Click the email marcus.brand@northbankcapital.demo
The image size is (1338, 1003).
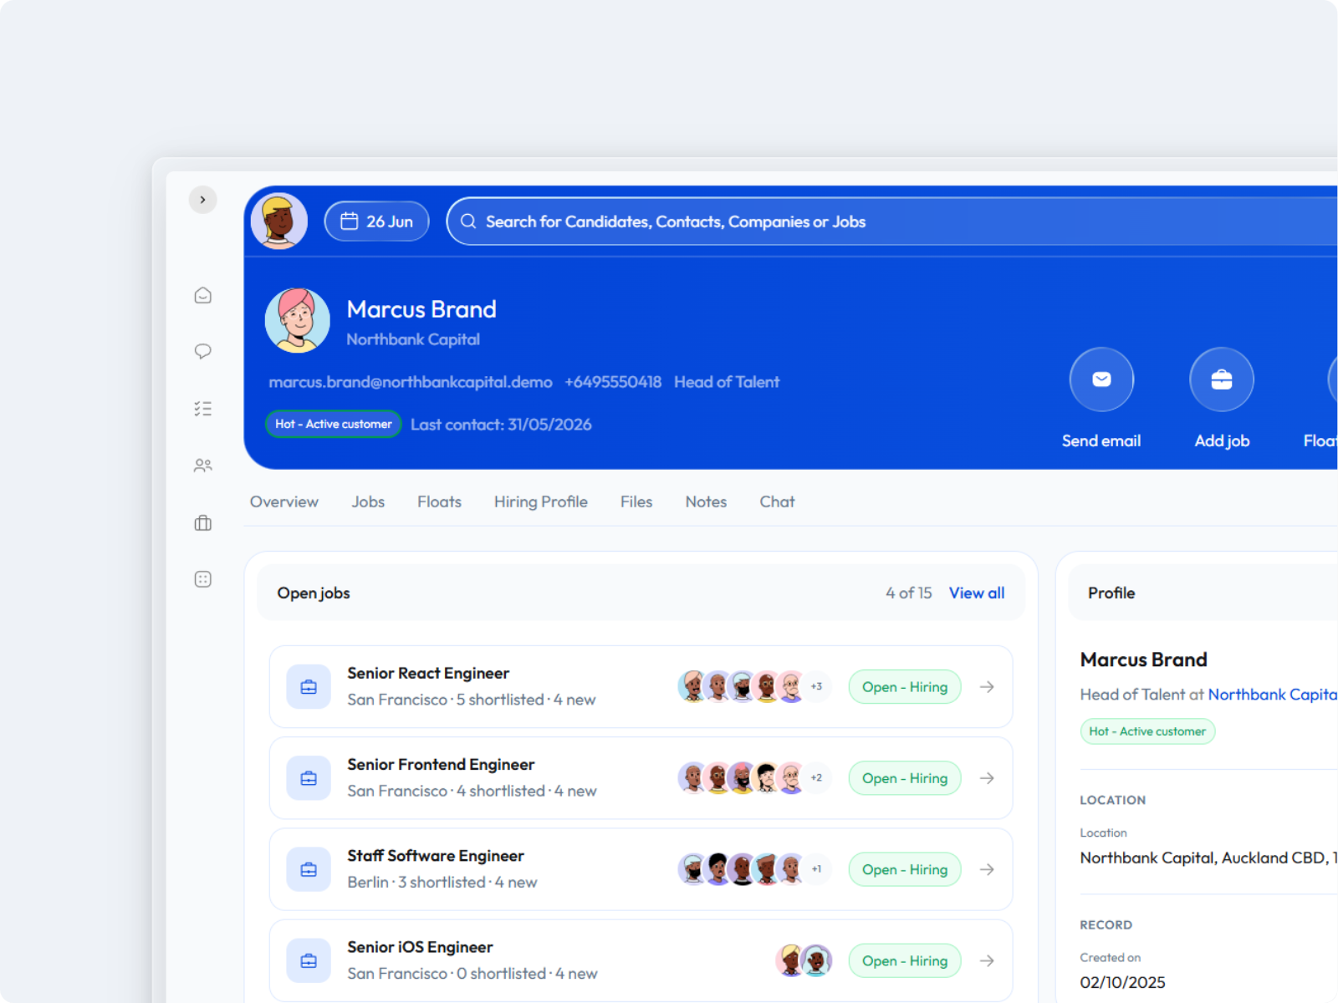(x=411, y=382)
